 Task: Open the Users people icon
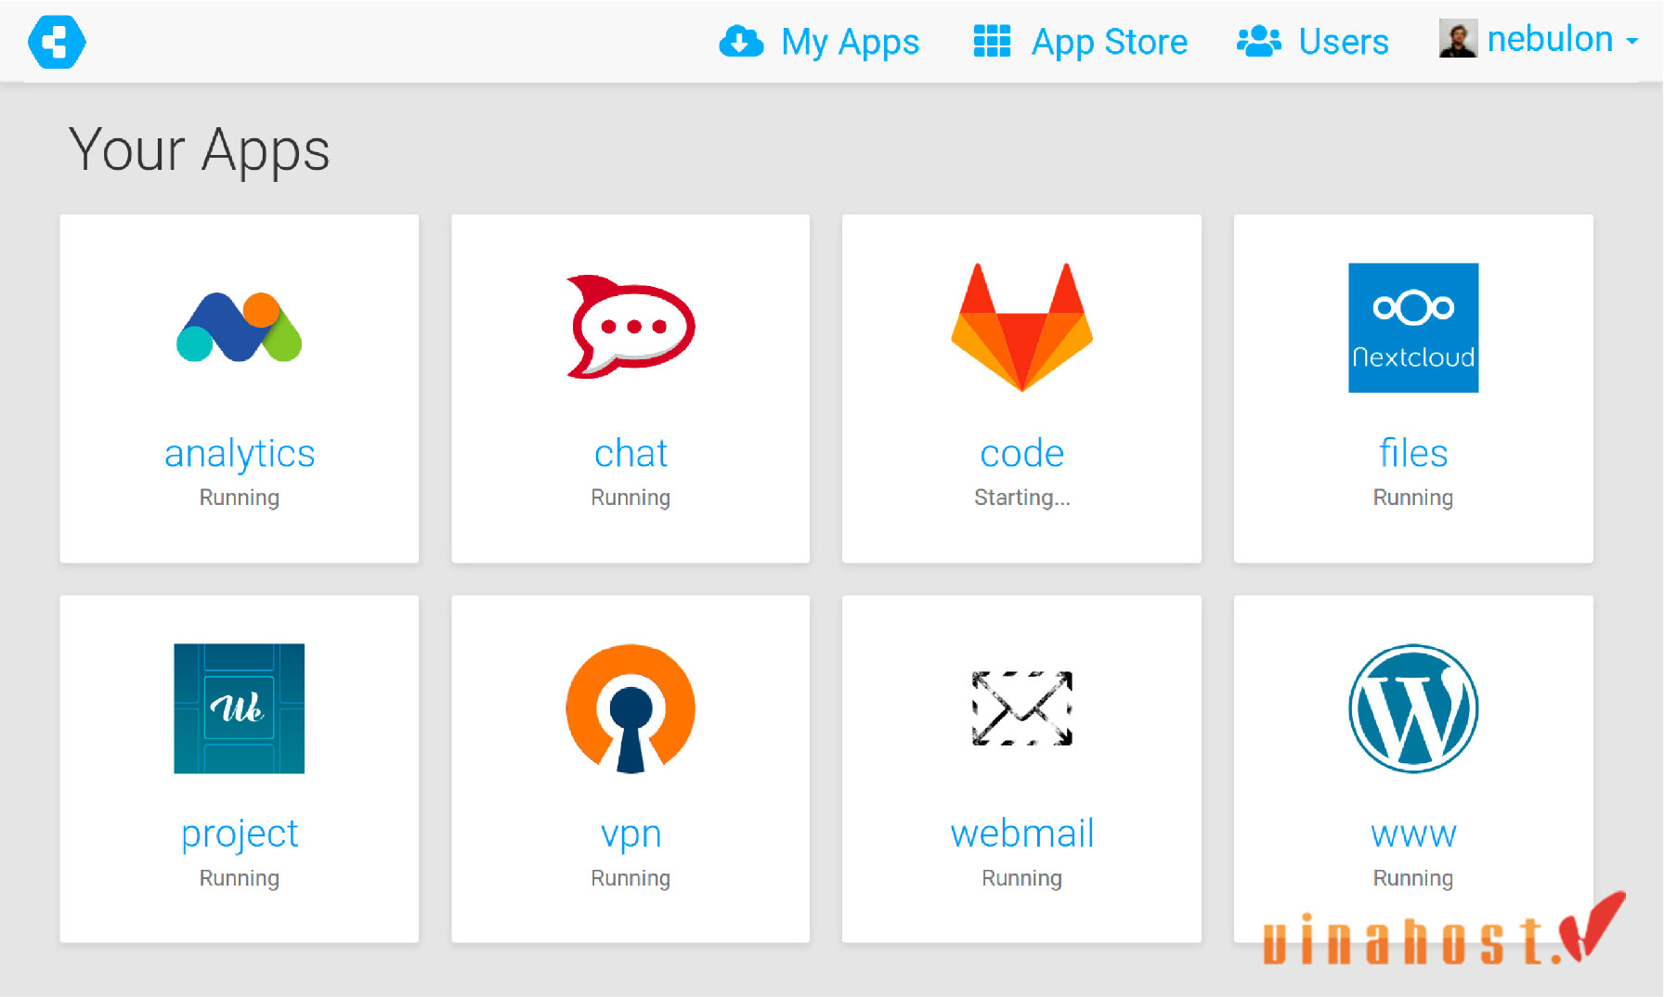click(x=1258, y=41)
